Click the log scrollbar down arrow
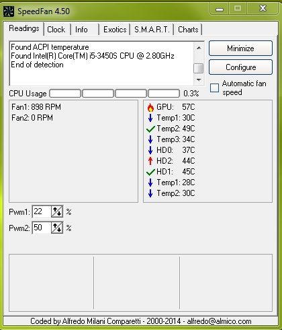This screenshot has height=330, width=282. pos(199,79)
